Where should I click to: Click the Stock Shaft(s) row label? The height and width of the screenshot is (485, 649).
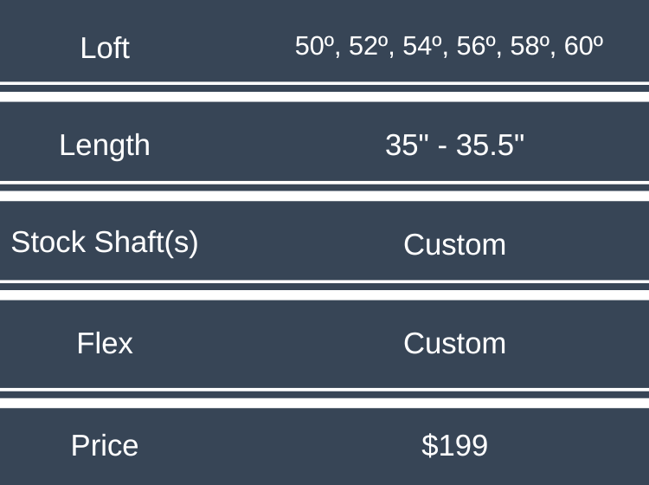(105, 242)
